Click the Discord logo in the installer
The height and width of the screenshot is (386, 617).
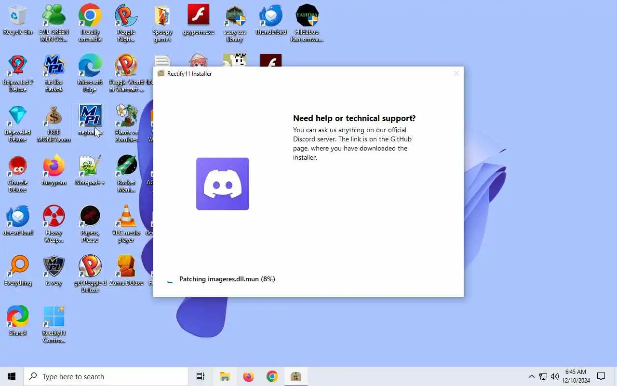click(223, 184)
